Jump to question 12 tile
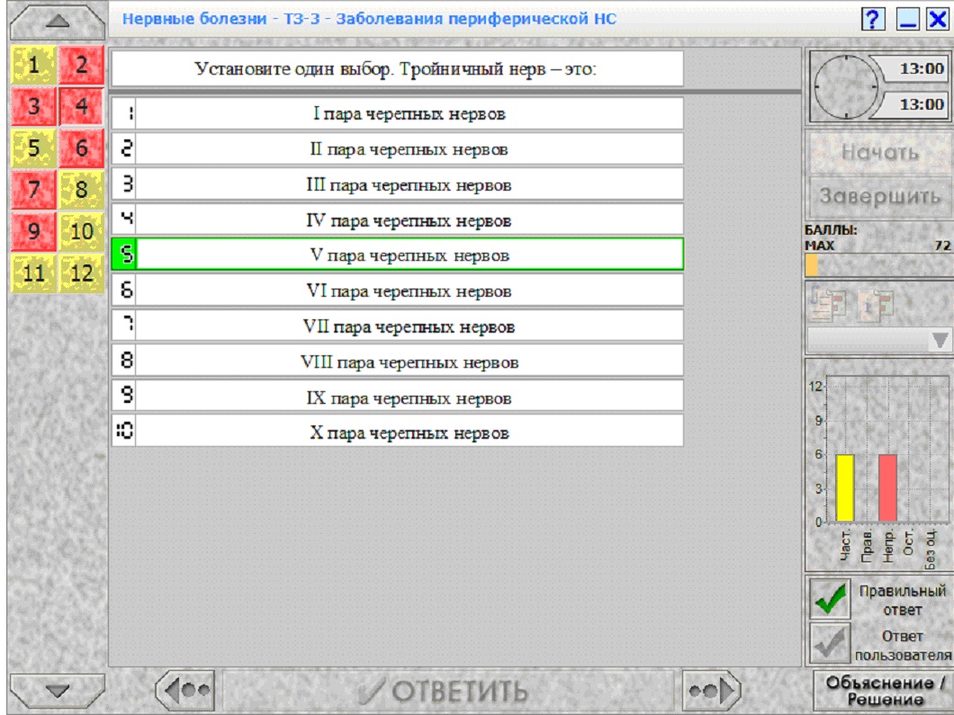 [82, 273]
